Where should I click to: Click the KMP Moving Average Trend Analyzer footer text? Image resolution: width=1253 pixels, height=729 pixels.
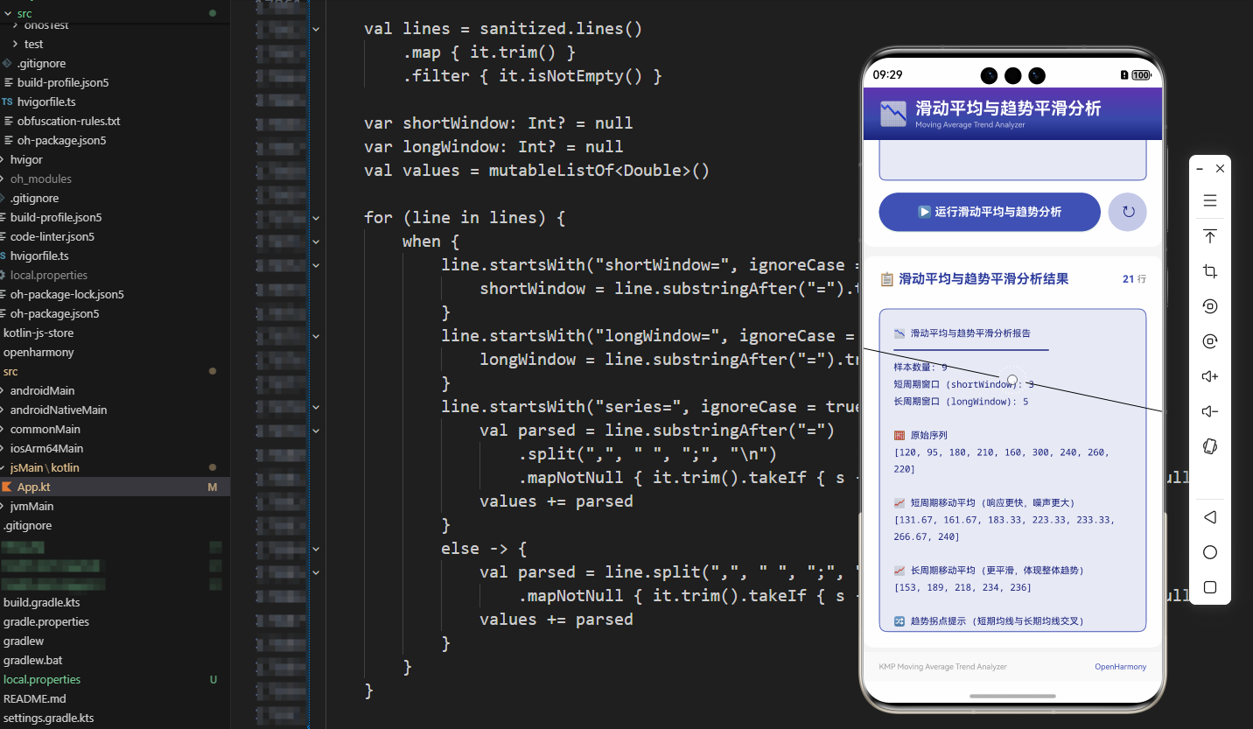coord(943,667)
